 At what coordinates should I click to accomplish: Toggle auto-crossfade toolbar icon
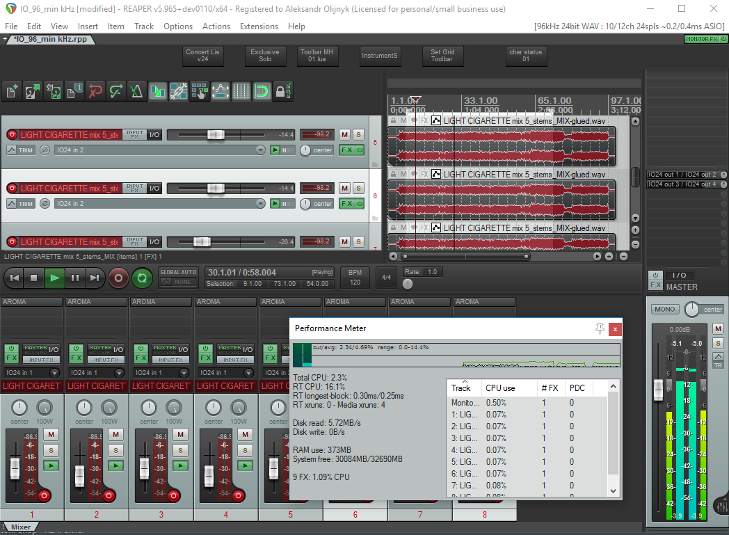158,91
